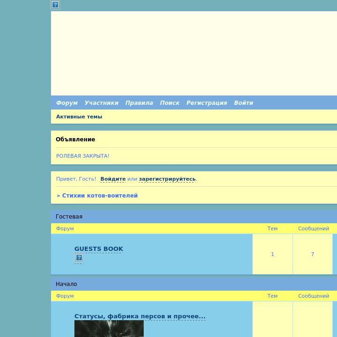This screenshot has width=337, height=337.
Task: Follow the Войдите login link in the greeting
Action: [x=113, y=179]
